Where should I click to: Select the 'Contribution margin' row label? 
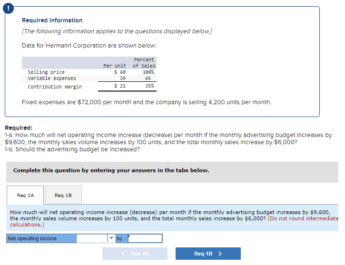click(x=55, y=87)
